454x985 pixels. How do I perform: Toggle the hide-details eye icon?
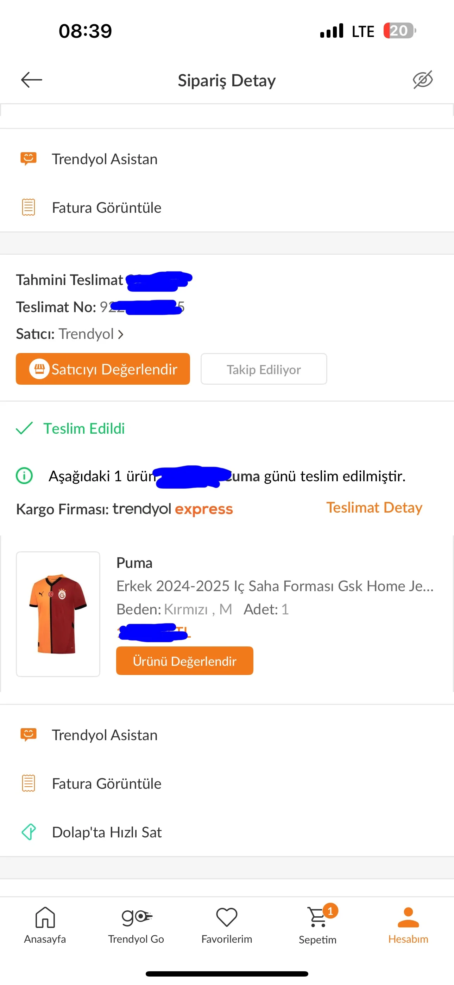point(423,80)
